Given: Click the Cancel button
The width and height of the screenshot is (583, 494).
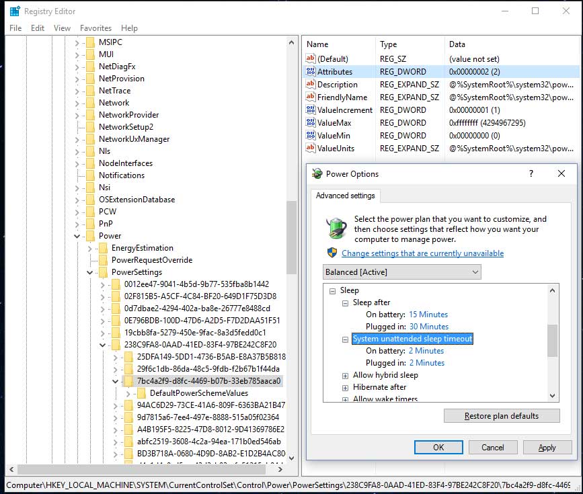Looking at the screenshot, I should coord(493,447).
